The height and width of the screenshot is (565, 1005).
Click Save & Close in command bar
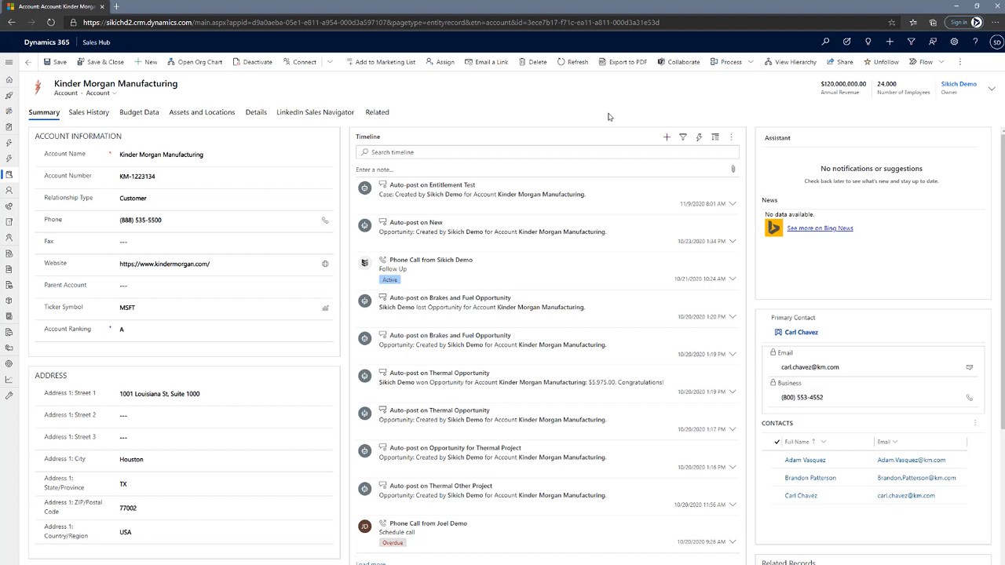coord(100,62)
